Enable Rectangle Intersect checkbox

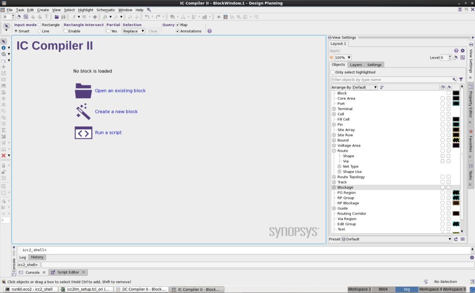coord(66,31)
